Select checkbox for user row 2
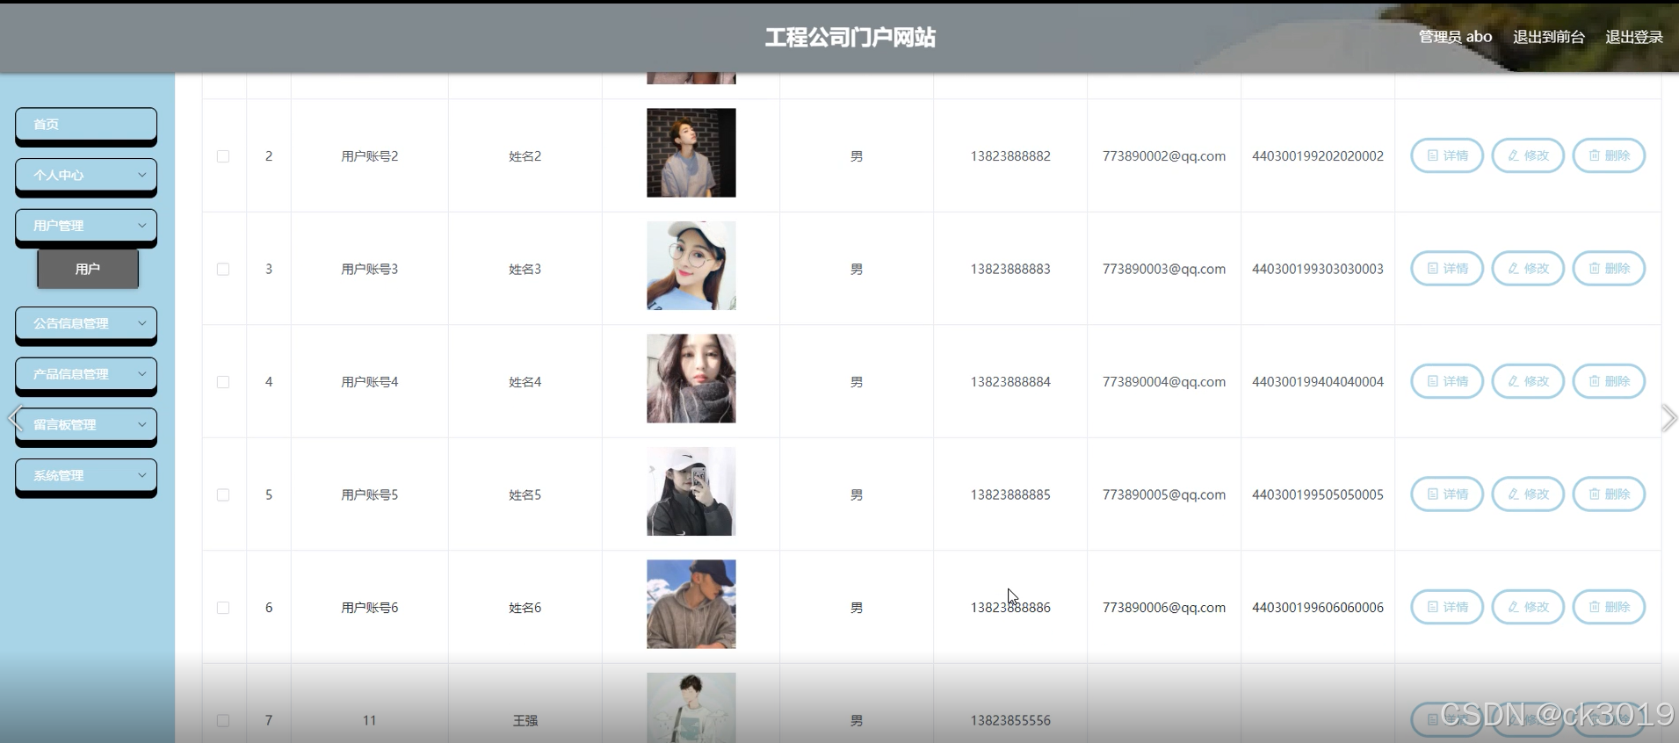The image size is (1679, 743). [x=223, y=156]
